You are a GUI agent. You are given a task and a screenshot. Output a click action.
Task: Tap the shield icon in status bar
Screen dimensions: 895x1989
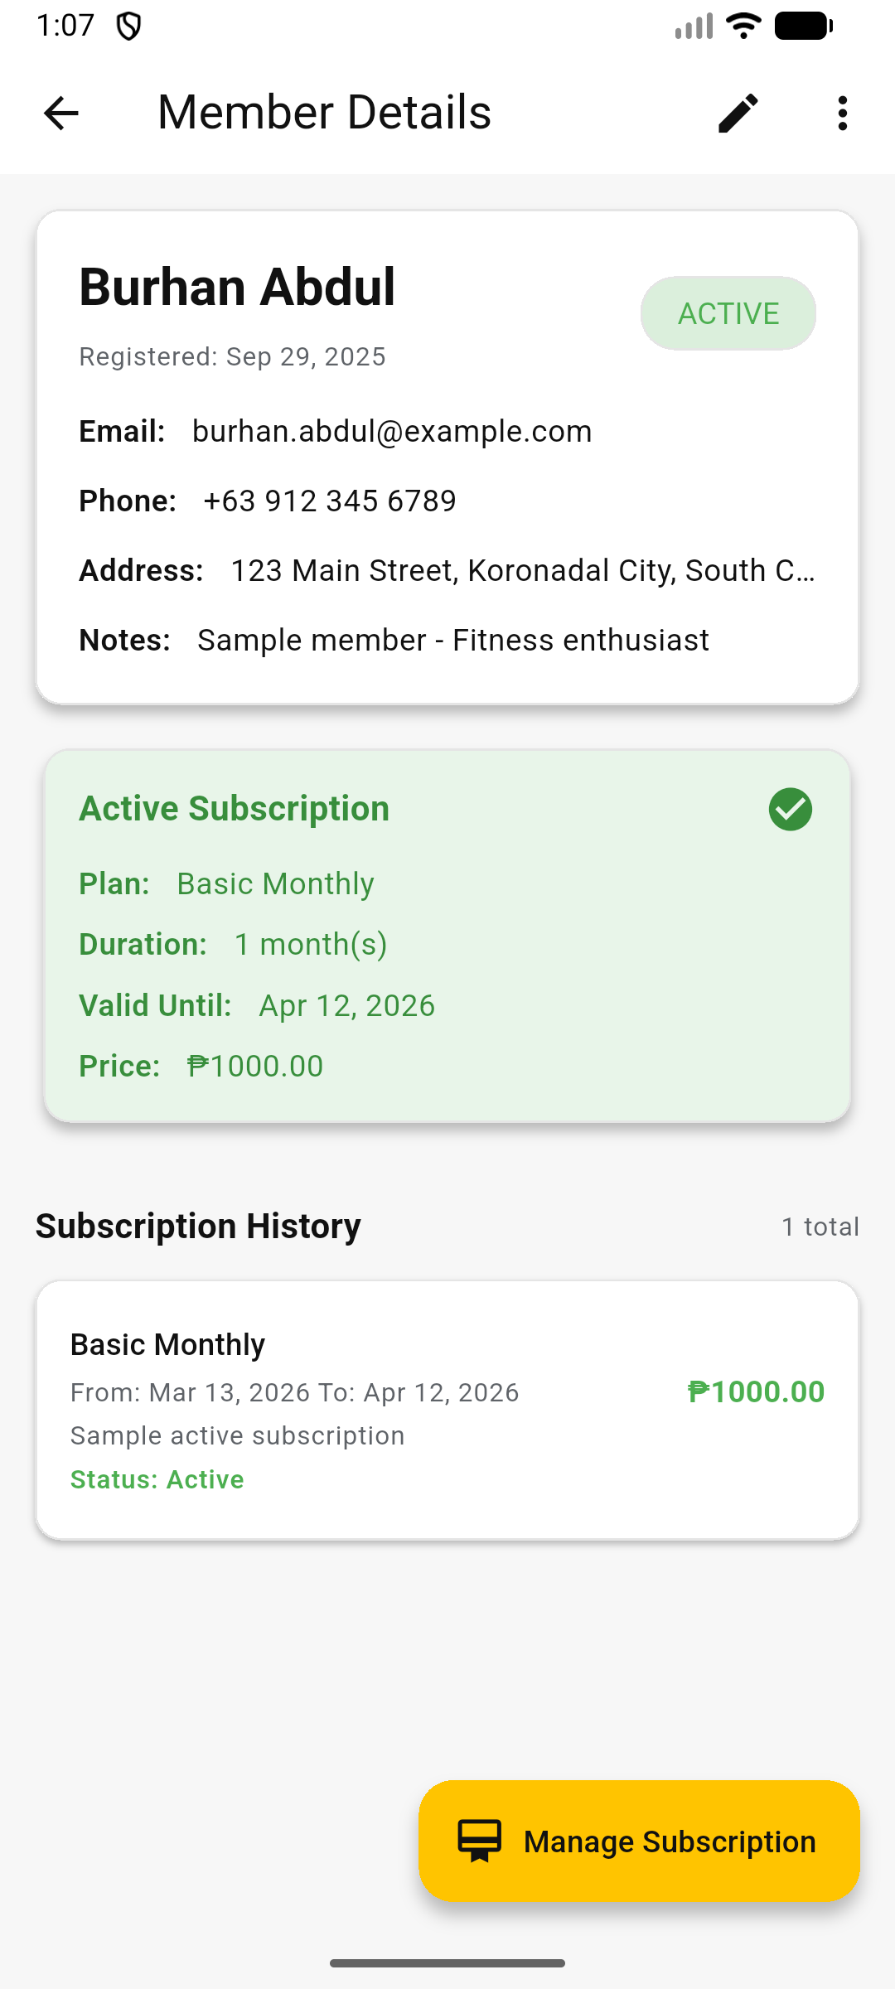pyautogui.click(x=128, y=27)
